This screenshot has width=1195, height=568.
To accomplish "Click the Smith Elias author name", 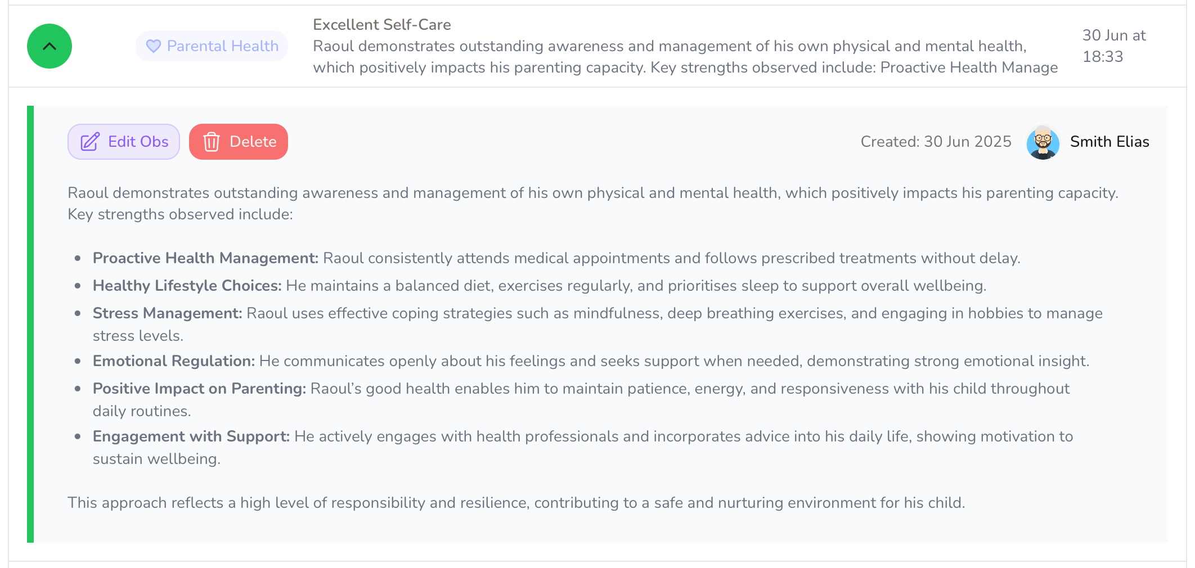I will (x=1109, y=142).
